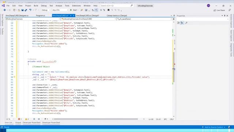Open the Error List tab at bottom
234x132 pixels.
(x=9, y=122)
